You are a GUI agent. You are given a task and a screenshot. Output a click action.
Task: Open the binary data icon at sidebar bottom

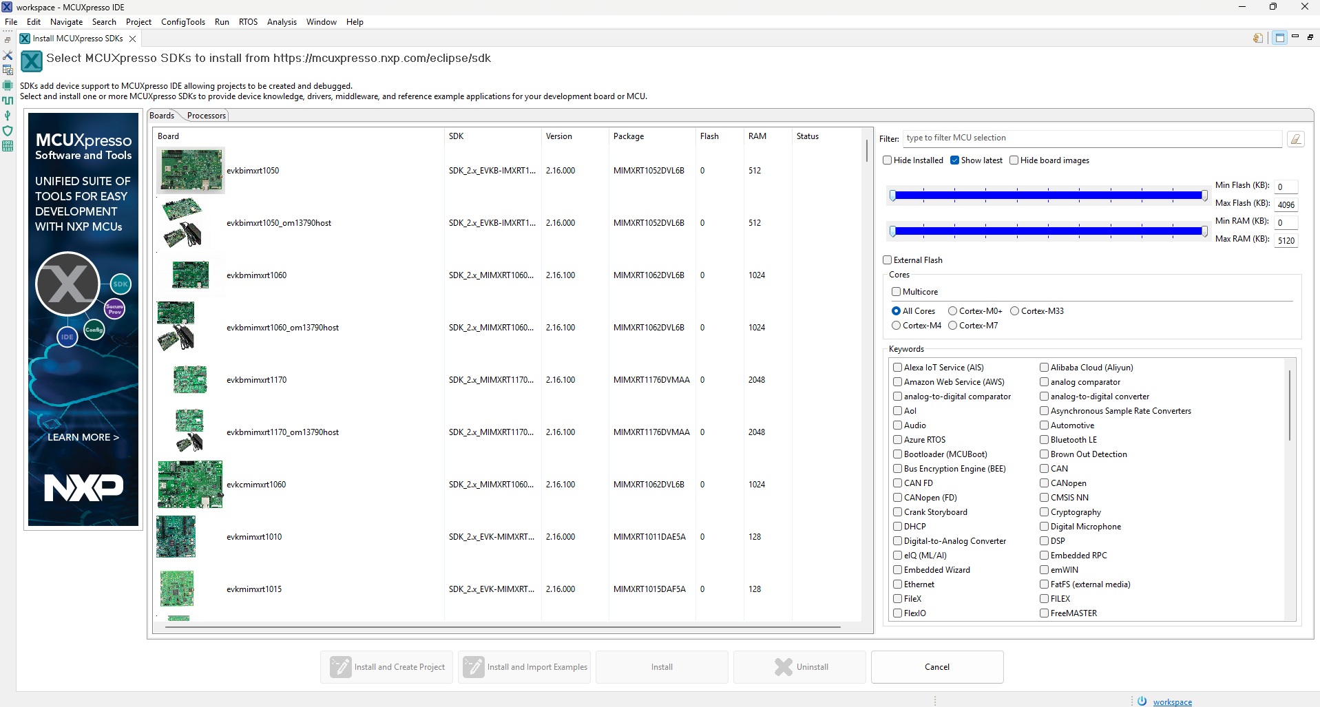[x=8, y=145]
